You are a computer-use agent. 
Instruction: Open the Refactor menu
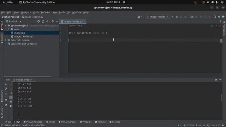(46, 12)
